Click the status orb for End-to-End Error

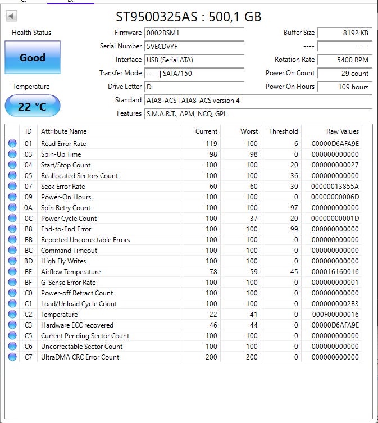[12, 229]
